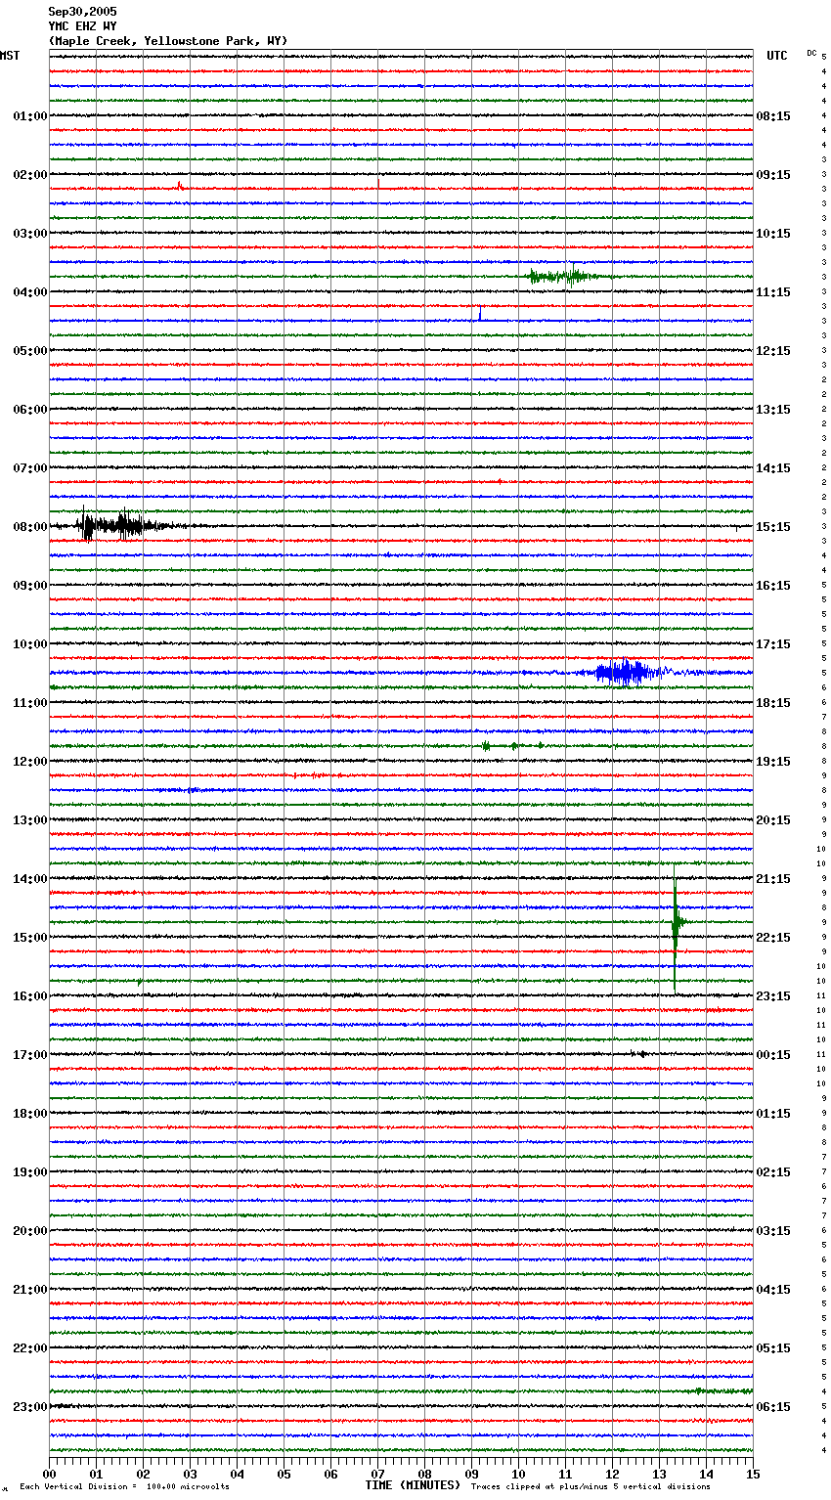The height and width of the screenshot is (1500, 831).
Task: Click the green event burst above the 04:00 trace
Action: [x=565, y=277]
